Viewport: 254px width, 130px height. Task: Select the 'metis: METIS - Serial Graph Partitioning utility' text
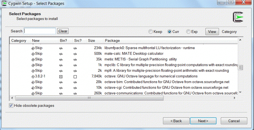(140, 59)
